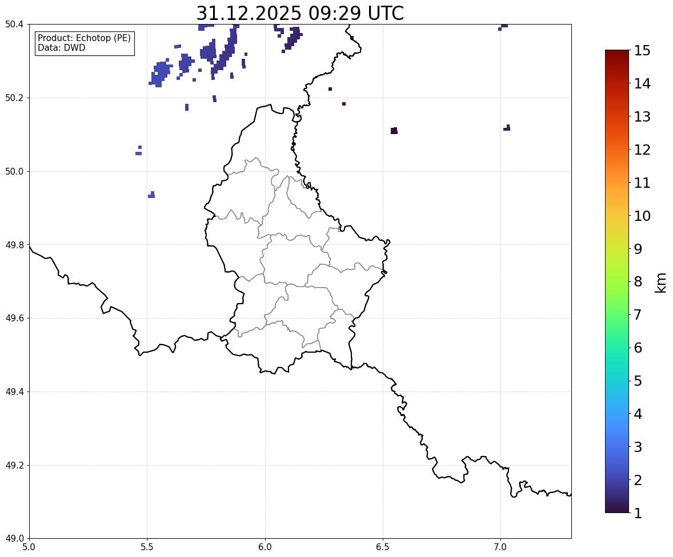Click the colorbar tick label '8'

pos(638,282)
